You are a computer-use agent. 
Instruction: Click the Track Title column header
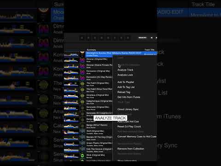tap(149, 50)
